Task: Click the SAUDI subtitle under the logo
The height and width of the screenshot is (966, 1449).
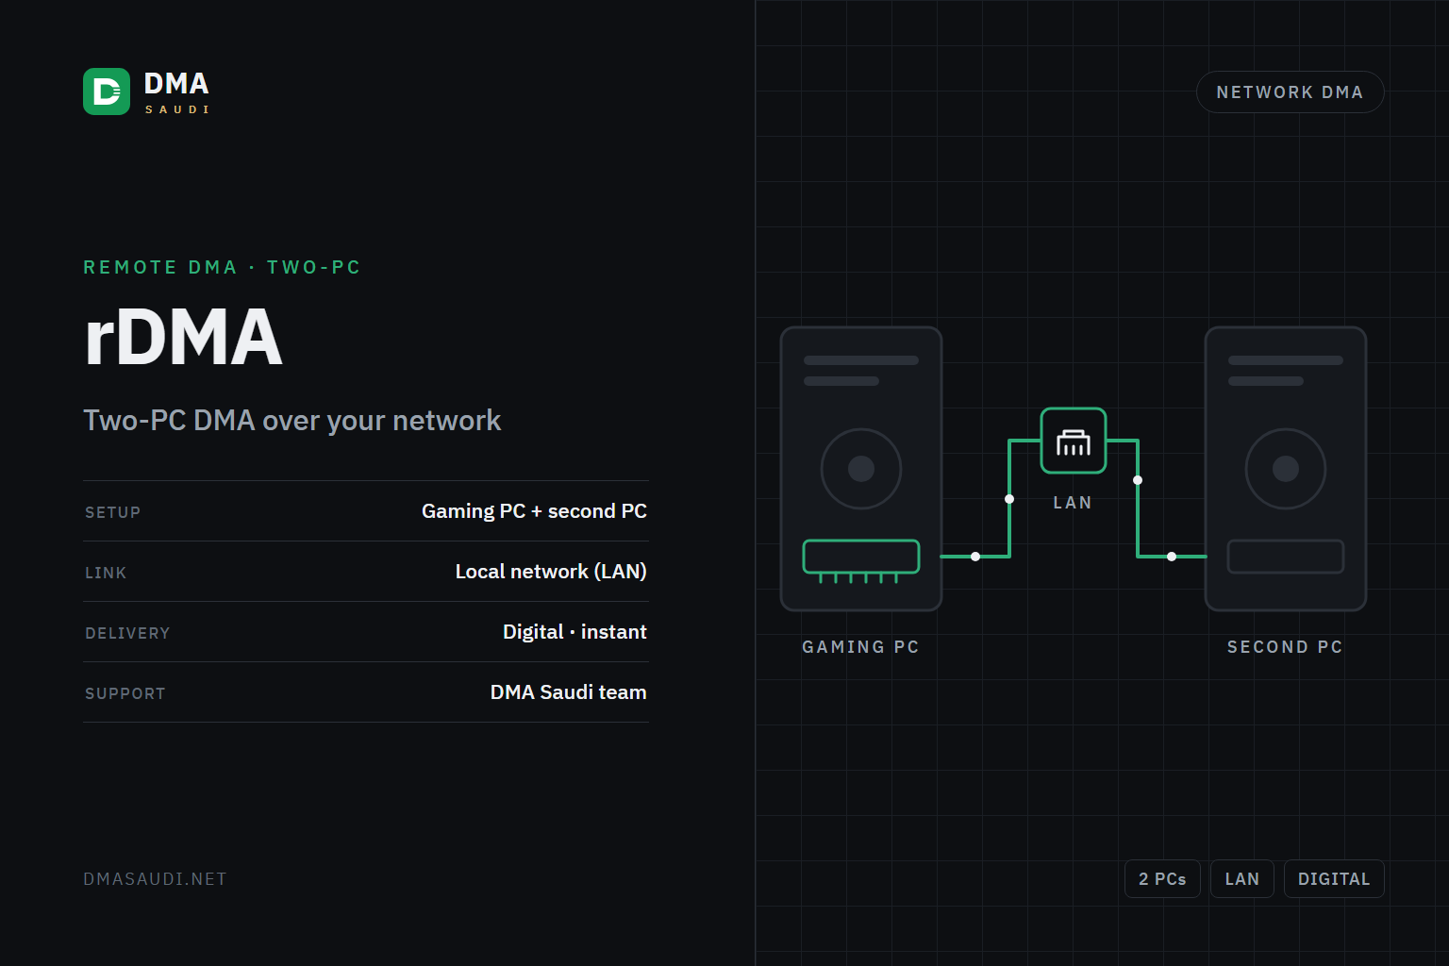Action: tap(177, 109)
